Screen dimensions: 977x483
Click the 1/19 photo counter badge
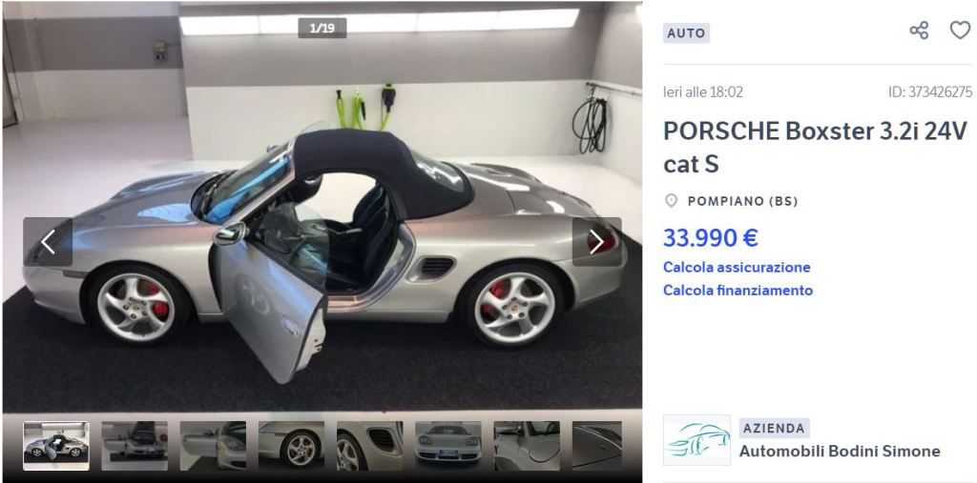point(322,28)
